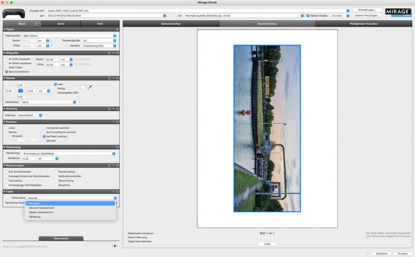Open the Drehung Automatisch dropdown
Screen dimensions: 415x257
(30, 115)
